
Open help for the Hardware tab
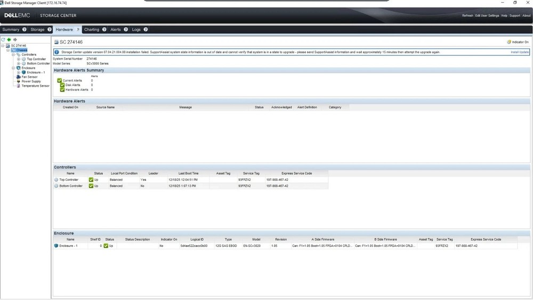pos(78,30)
